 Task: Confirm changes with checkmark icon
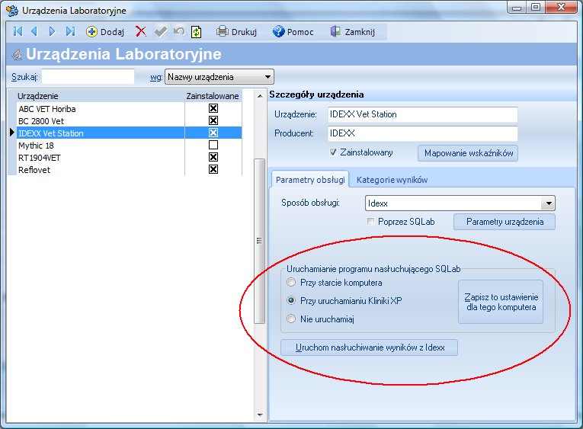pos(161,31)
